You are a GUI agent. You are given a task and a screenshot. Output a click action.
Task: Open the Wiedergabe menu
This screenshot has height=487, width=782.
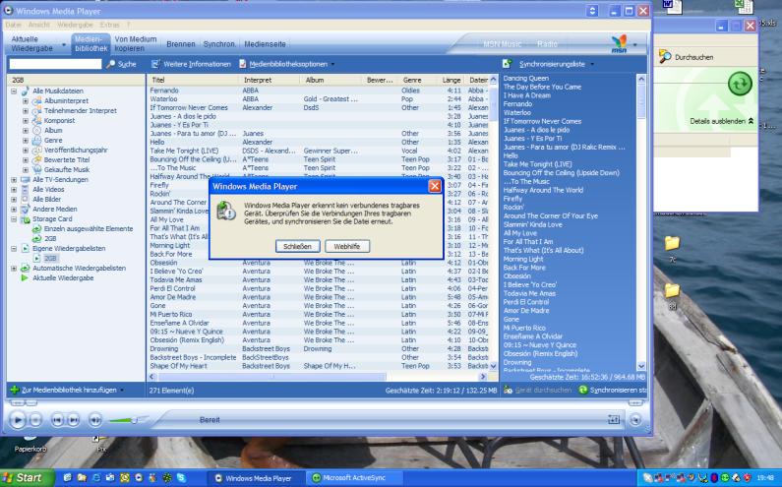[75, 25]
